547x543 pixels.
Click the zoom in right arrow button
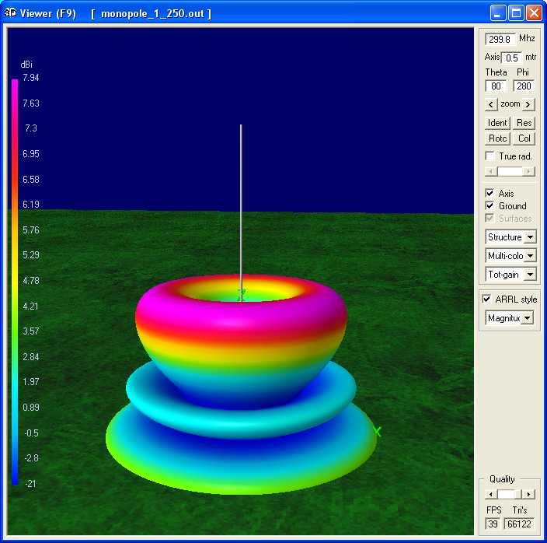tap(528, 104)
